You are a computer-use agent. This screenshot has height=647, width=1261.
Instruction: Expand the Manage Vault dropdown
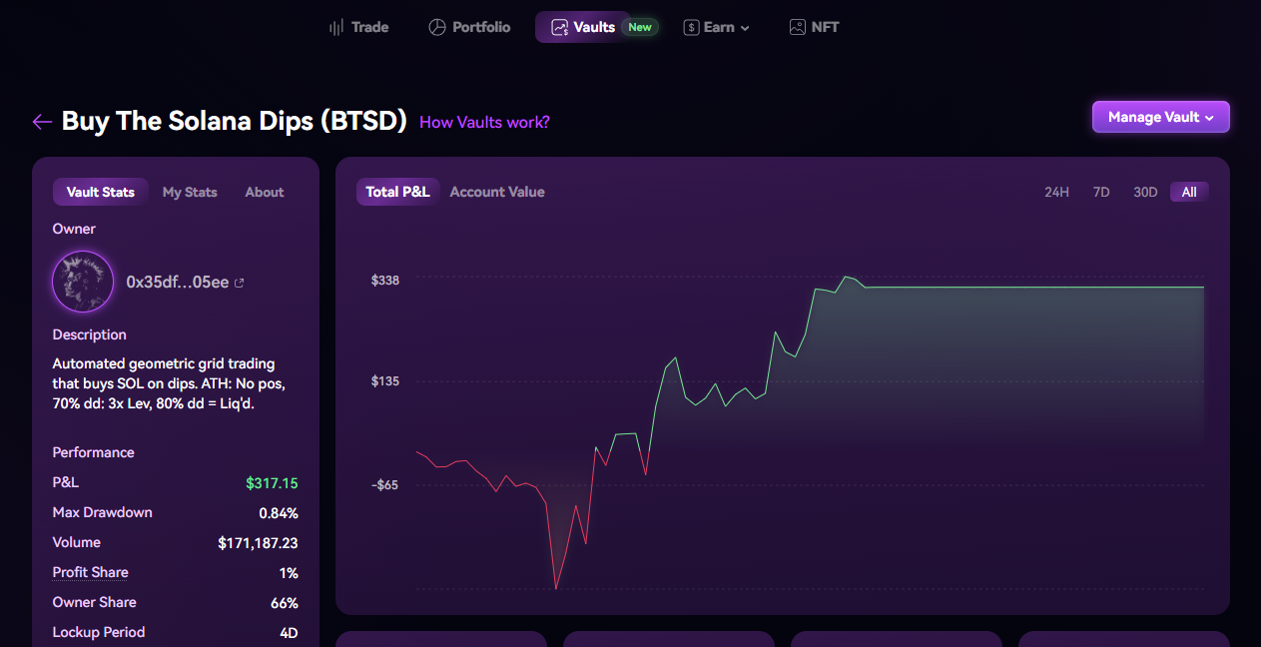tap(1160, 117)
